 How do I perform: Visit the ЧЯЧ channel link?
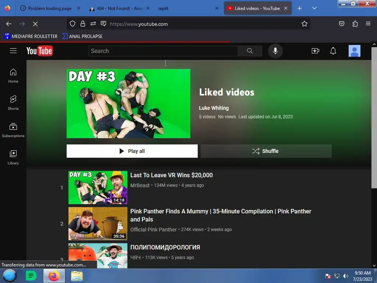[x=135, y=258]
